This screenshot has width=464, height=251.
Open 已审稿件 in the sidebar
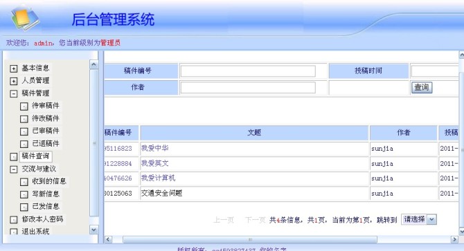click(x=46, y=131)
